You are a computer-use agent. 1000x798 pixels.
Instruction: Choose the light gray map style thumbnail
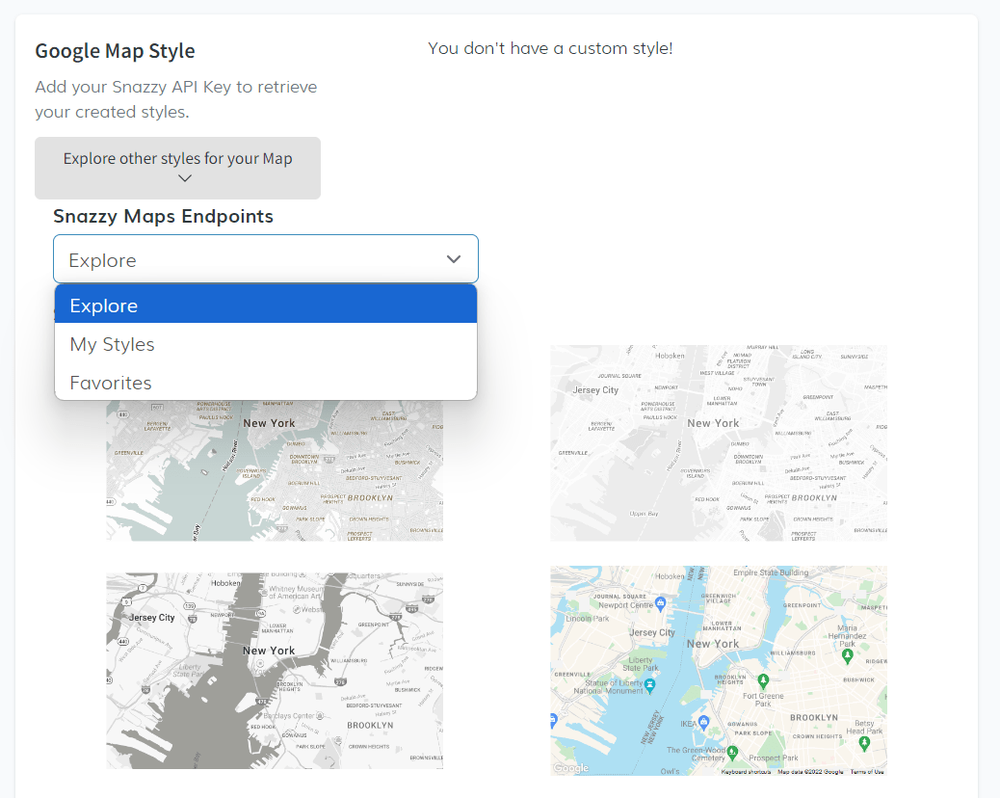pos(719,443)
